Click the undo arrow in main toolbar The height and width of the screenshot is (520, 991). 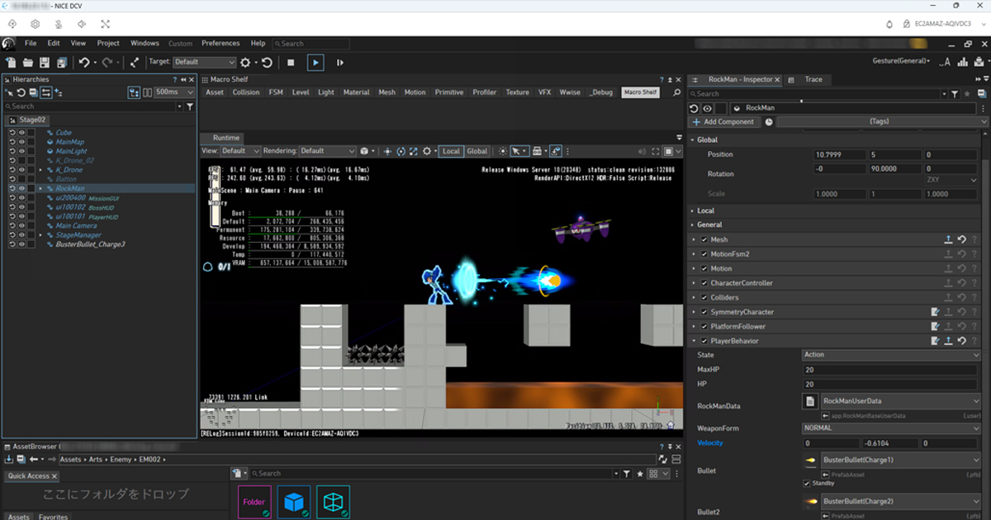(83, 62)
